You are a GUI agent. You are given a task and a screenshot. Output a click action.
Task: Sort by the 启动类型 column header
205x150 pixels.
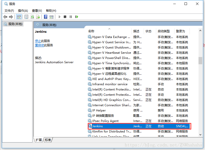coord(165,31)
